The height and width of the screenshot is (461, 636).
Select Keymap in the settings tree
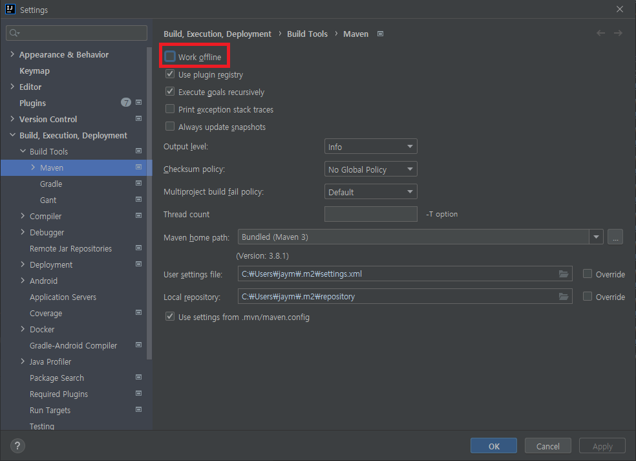[x=34, y=70]
